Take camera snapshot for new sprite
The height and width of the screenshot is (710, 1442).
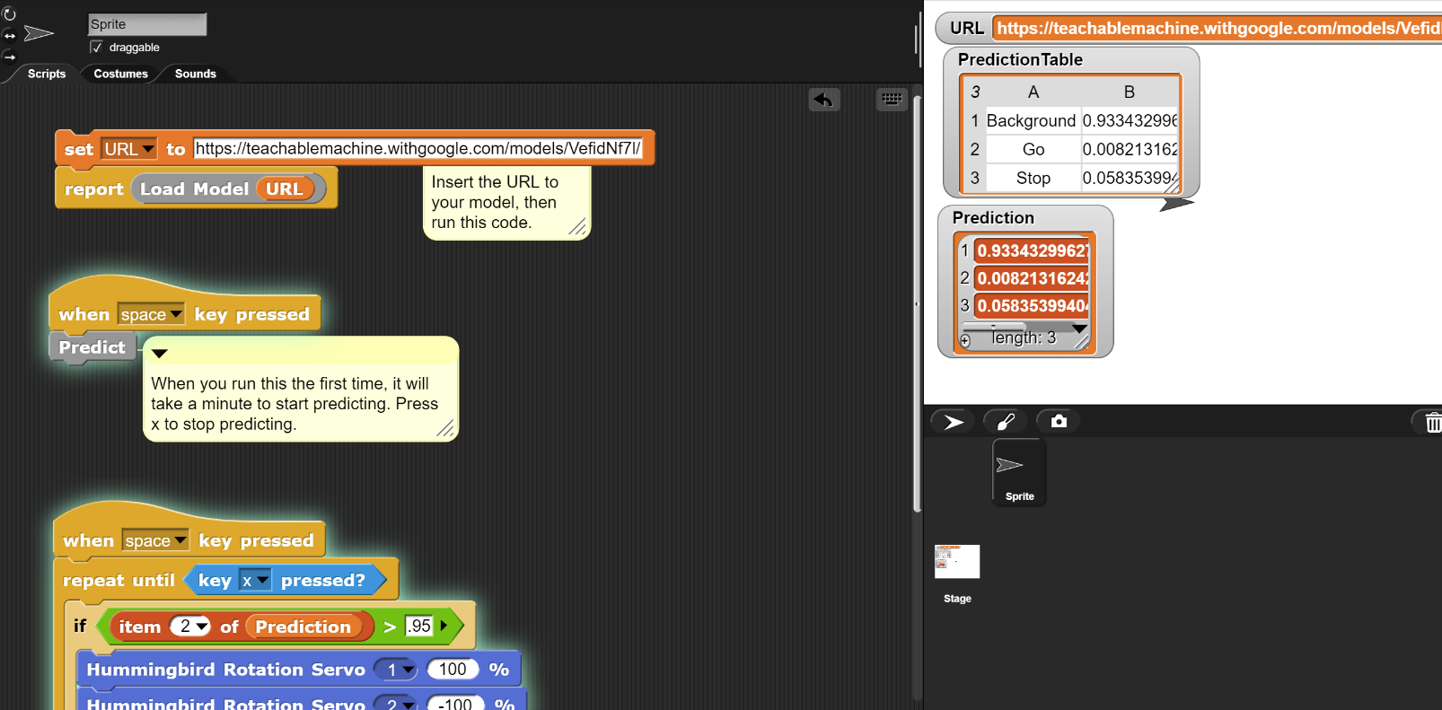(1059, 422)
